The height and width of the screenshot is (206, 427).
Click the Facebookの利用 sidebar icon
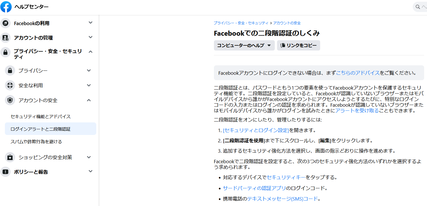coord(5,23)
